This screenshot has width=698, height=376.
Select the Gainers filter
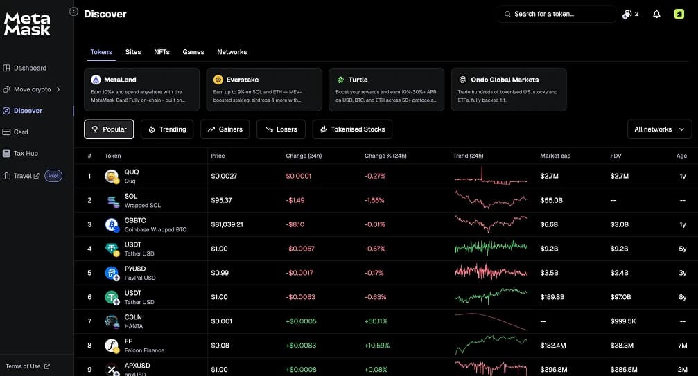click(225, 129)
